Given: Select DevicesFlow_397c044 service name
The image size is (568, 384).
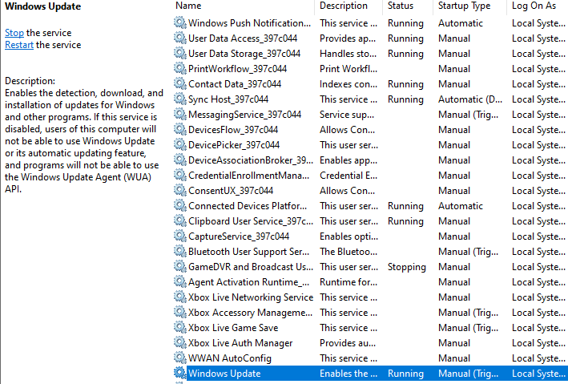Looking at the screenshot, I should point(233,130).
